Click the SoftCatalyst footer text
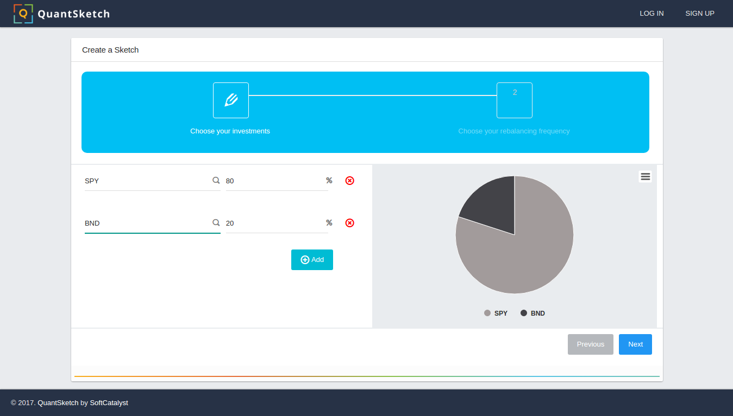Viewport: 733px width, 416px height. 109,403
